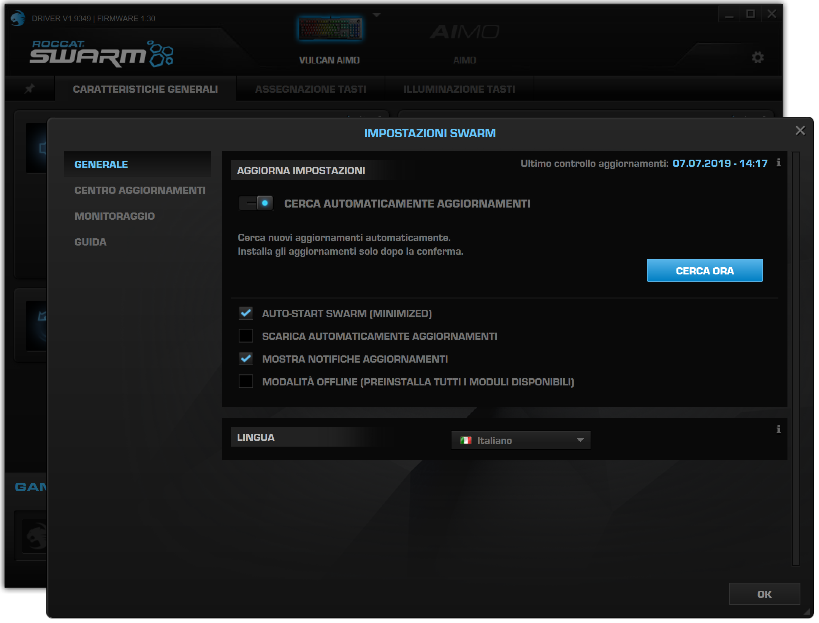This screenshot has width=819, height=623.
Task: Click the Roccat logo icon in the title bar
Action: pos(17,18)
